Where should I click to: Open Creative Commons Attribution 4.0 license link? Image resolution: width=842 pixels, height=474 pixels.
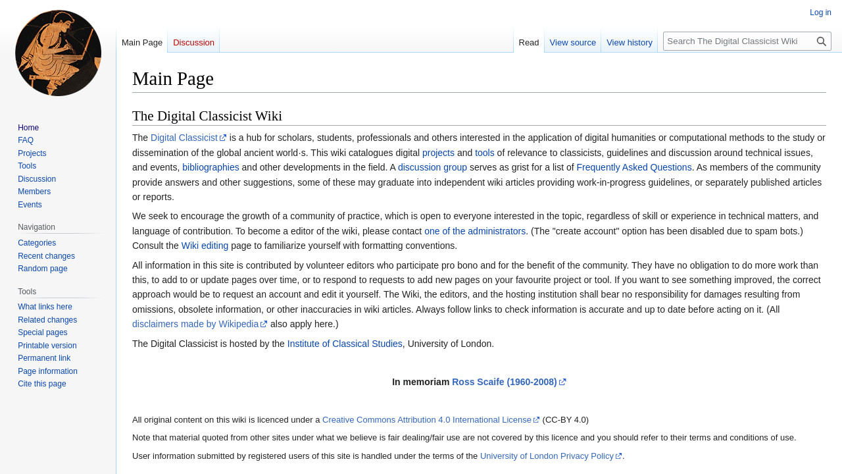426,420
